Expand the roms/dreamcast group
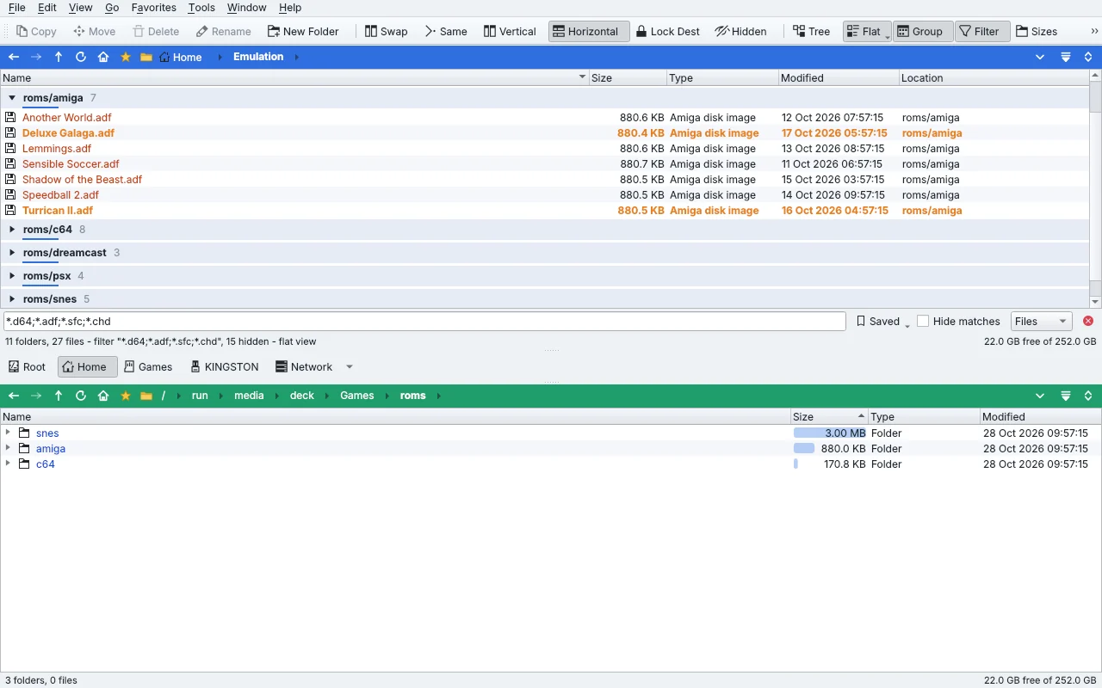The image size is (1102, 688). [12, 253]
